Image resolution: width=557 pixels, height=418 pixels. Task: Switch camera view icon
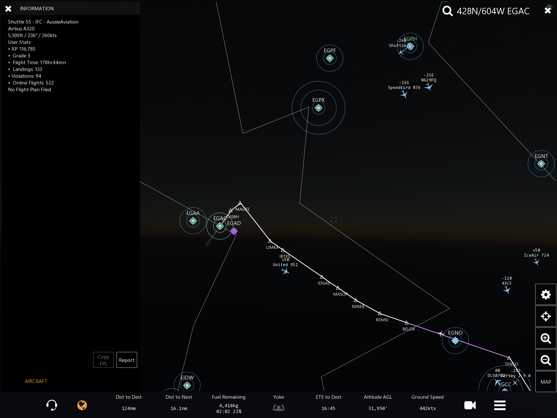470,405
